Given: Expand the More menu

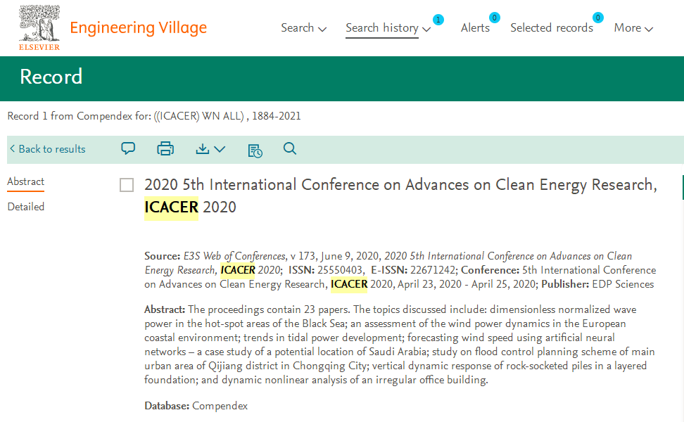Looking at the screenshot, I should point(633,28).
